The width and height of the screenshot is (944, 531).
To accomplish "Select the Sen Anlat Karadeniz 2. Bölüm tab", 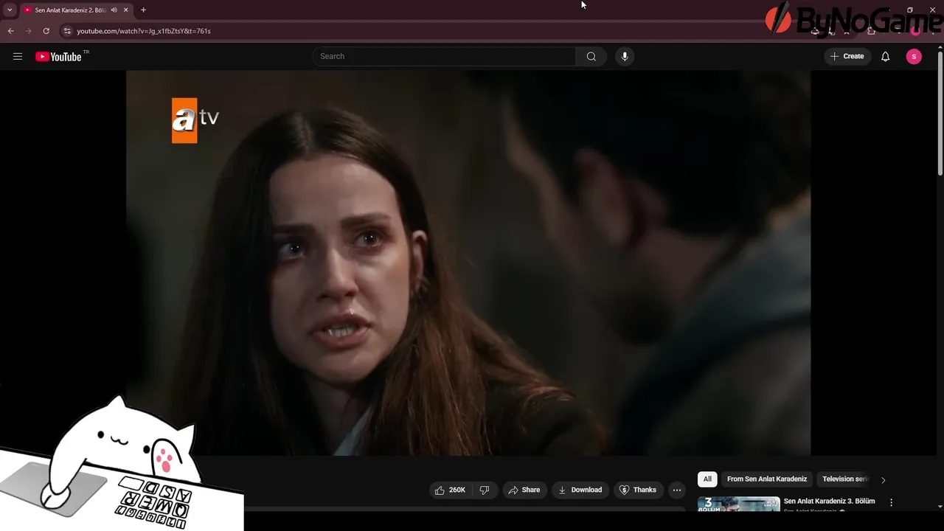I will (x=71, y=10).
